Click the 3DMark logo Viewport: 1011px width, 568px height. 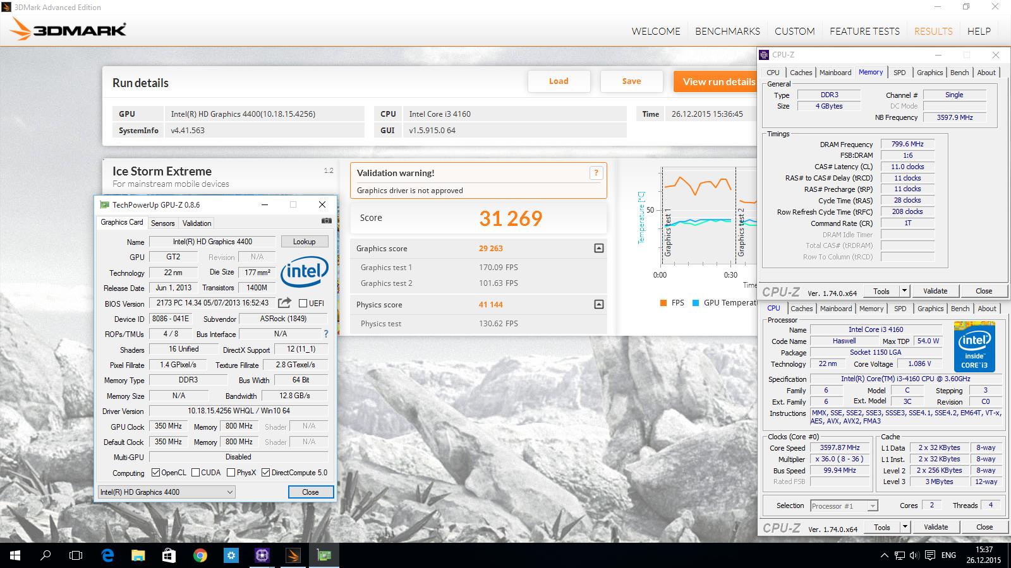[68, 30]
